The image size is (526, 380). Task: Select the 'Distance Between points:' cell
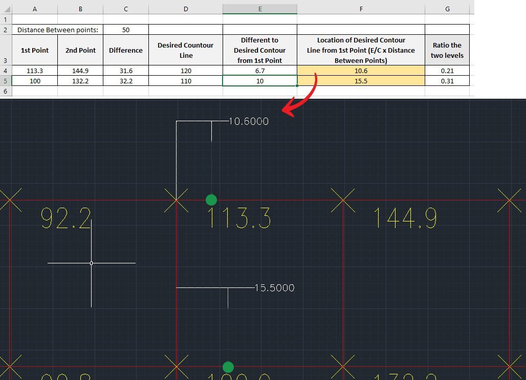57,30
